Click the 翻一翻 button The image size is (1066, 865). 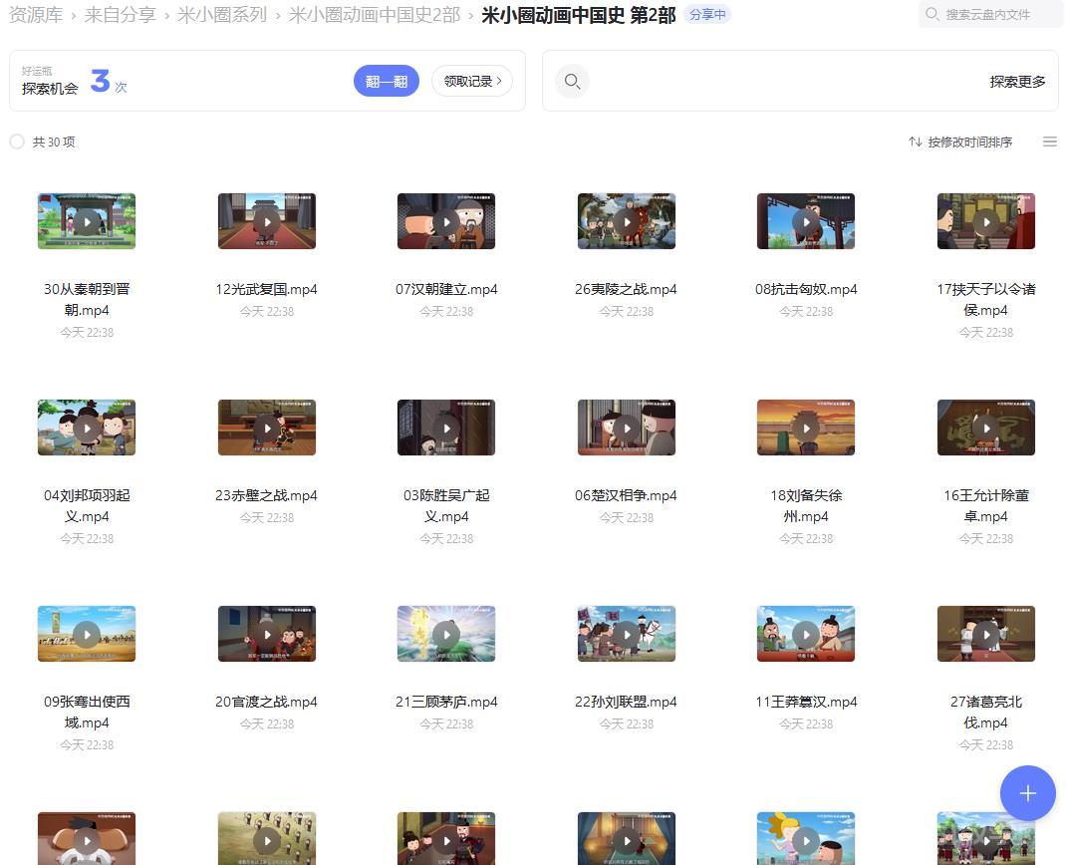click(x=387, y=81)
